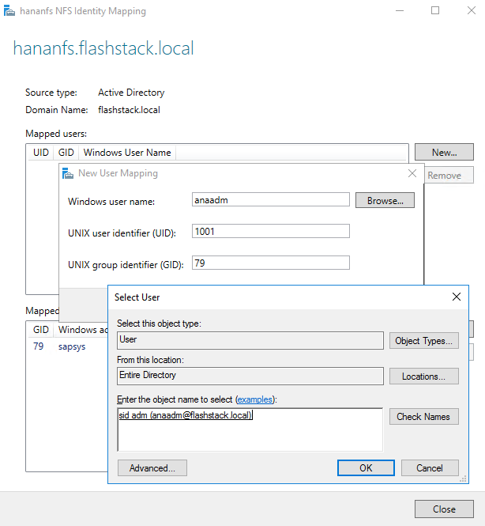Click inside the object name text box

click(250, 430)
